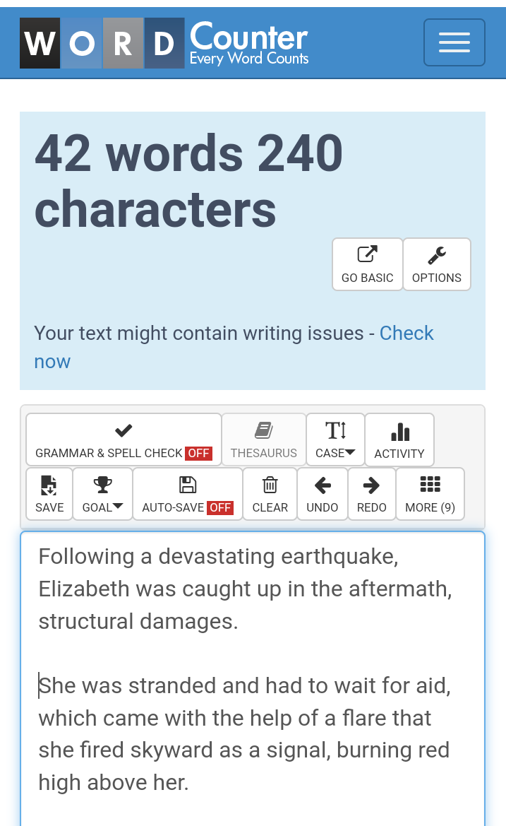
Task: Click the word count heading
Action: 188,181
